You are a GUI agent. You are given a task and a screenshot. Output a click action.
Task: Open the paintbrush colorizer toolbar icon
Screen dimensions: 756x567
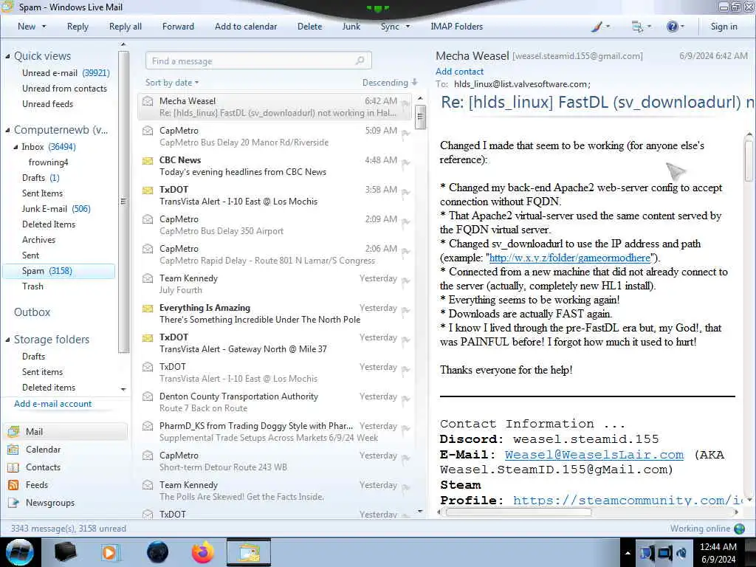pyautogui.click(x=597, y=27)
